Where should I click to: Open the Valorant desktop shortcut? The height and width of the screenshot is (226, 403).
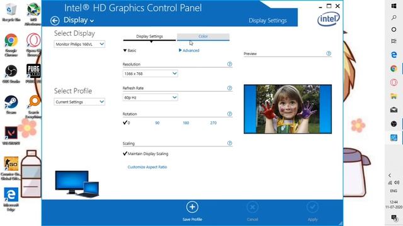11,136
